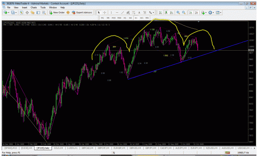Screen dimensions: 258x156
Task: Switch to the GBPJPY,H4 chart tab
Action: point(151,148)
